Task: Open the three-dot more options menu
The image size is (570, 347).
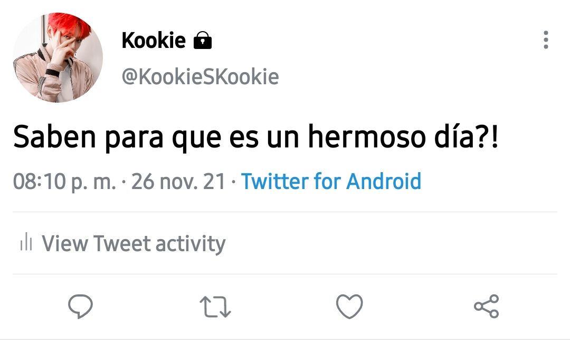Action: tap(546, 40)
